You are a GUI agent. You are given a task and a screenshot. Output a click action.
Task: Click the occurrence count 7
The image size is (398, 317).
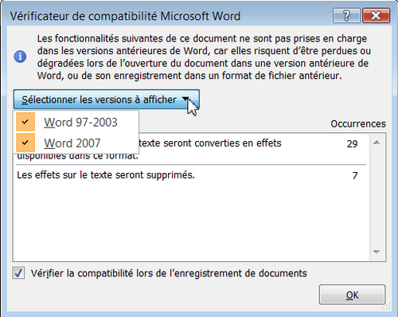[x=355, y=175]
